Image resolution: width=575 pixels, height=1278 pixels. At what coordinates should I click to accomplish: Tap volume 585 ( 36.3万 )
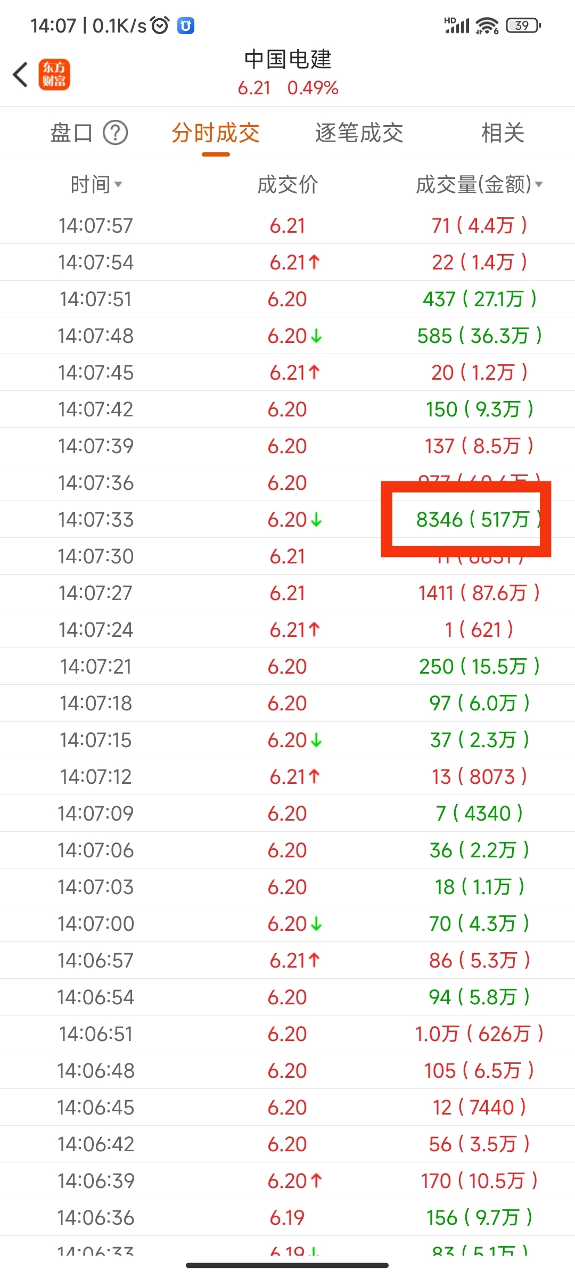[479, 336]
